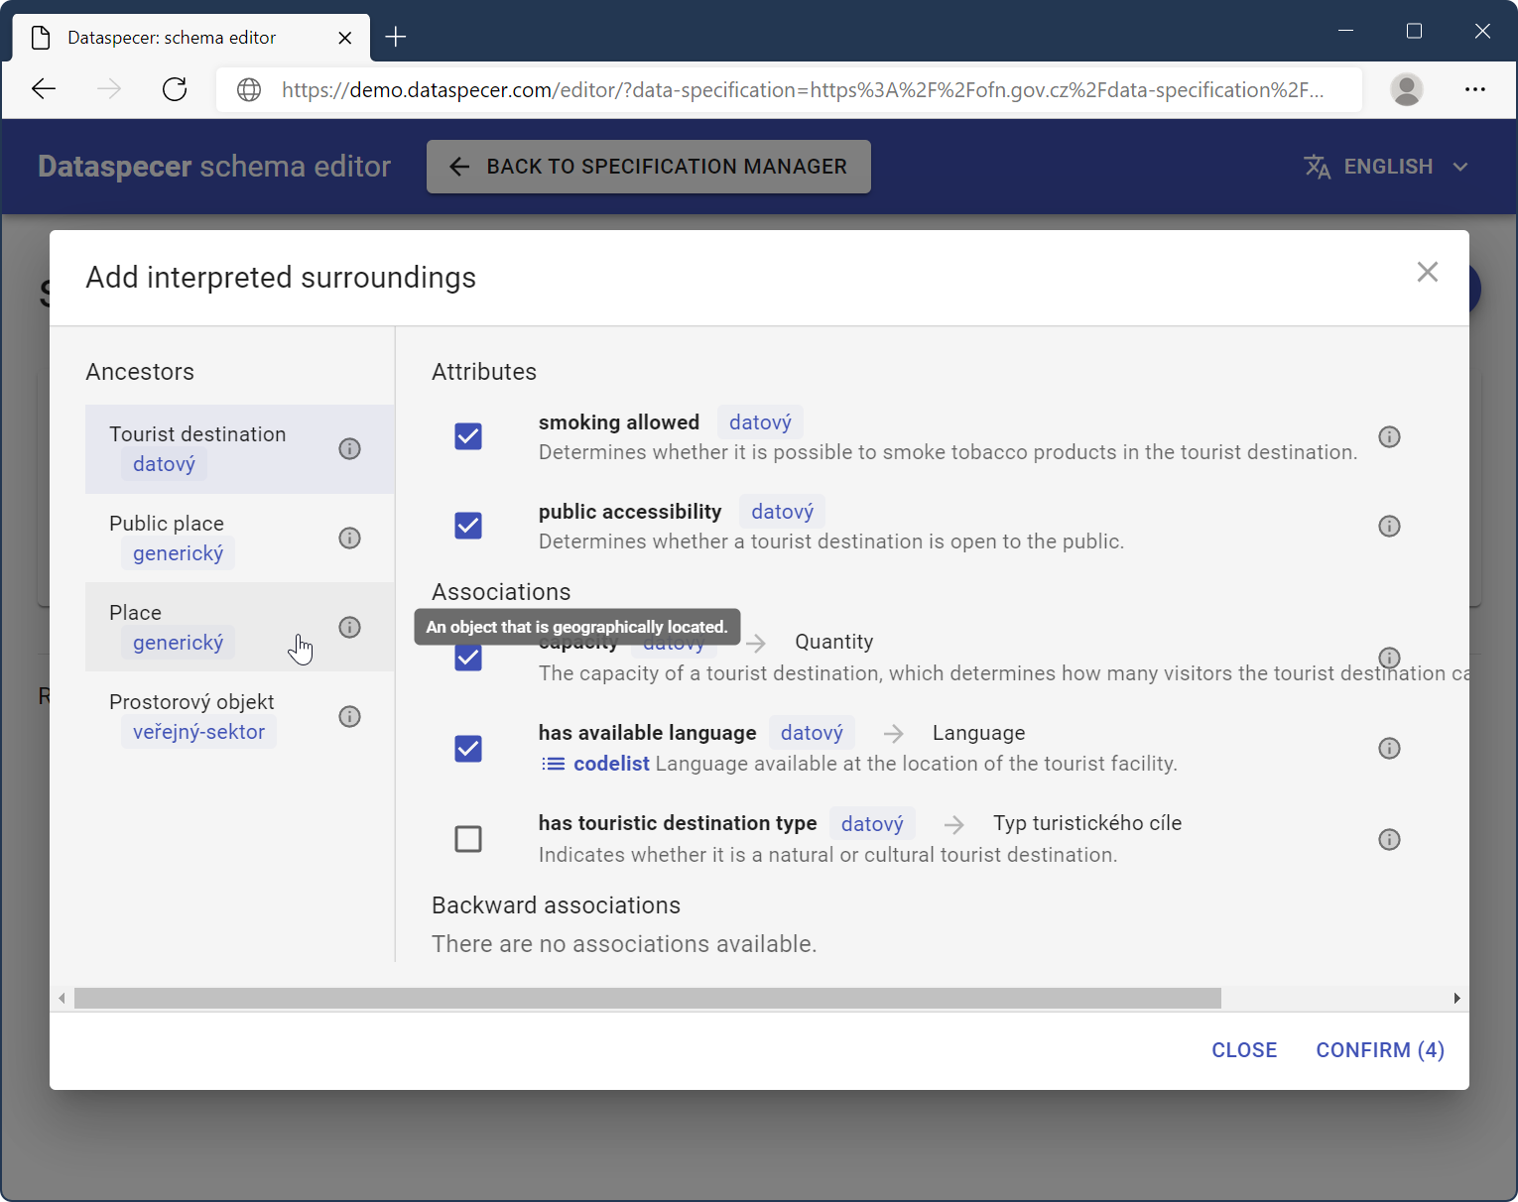Show info for Prostorový objekt ancestor
The height and width of the screenshot is (1202, 1518).
point(349,717)
